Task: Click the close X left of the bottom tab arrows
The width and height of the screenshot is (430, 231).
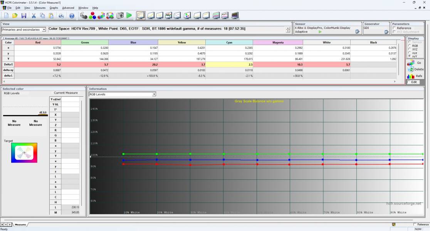Action: pos(2,224)
